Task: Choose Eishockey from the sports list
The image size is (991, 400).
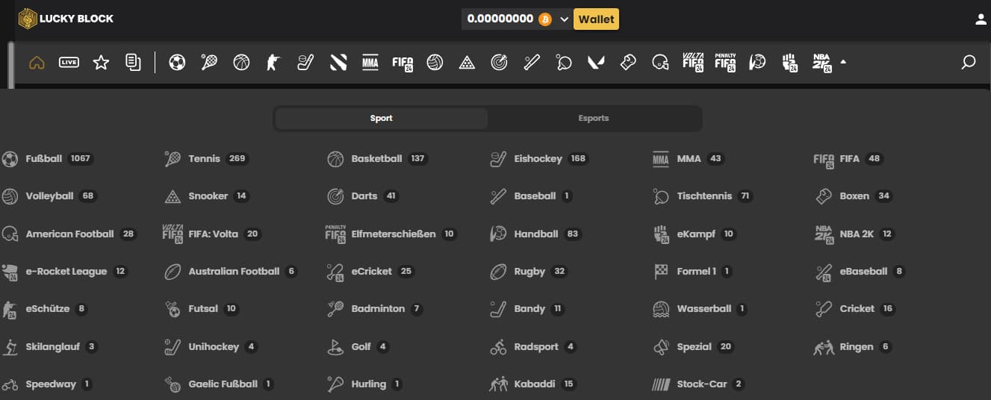Action: tap(538, 159)
